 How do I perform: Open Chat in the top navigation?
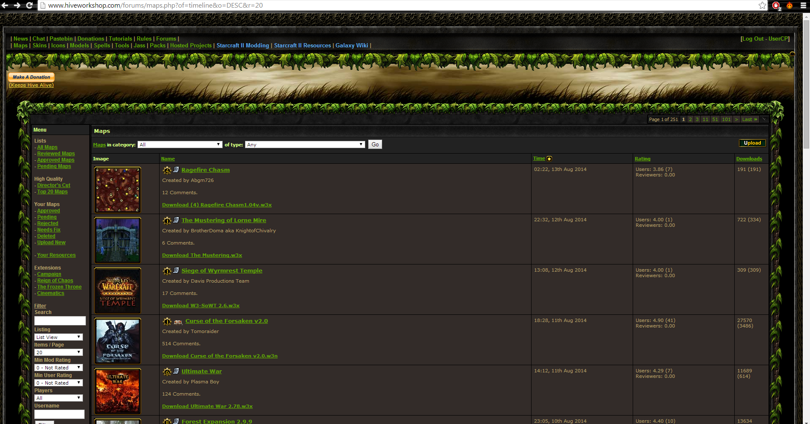coord(39,39)
